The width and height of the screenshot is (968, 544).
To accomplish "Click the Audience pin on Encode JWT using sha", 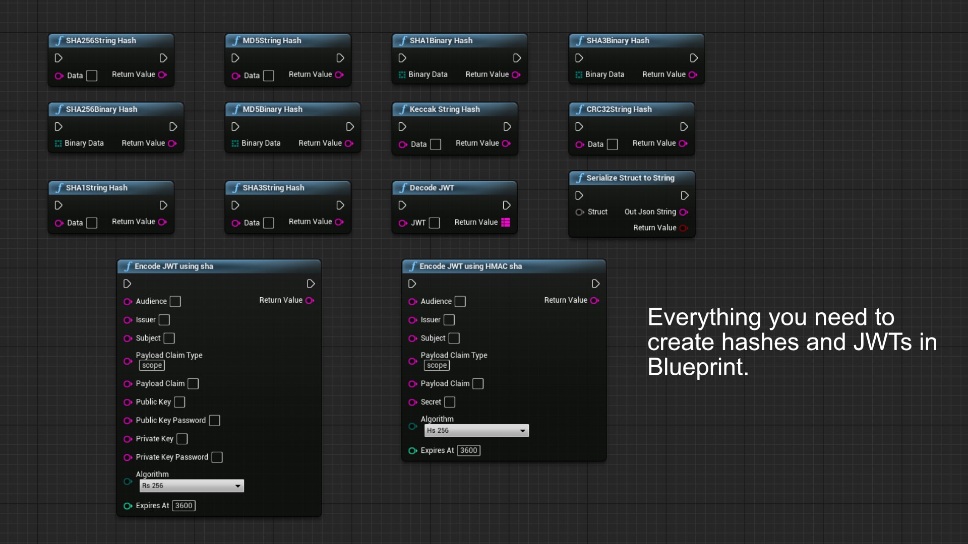I will 128,301.
